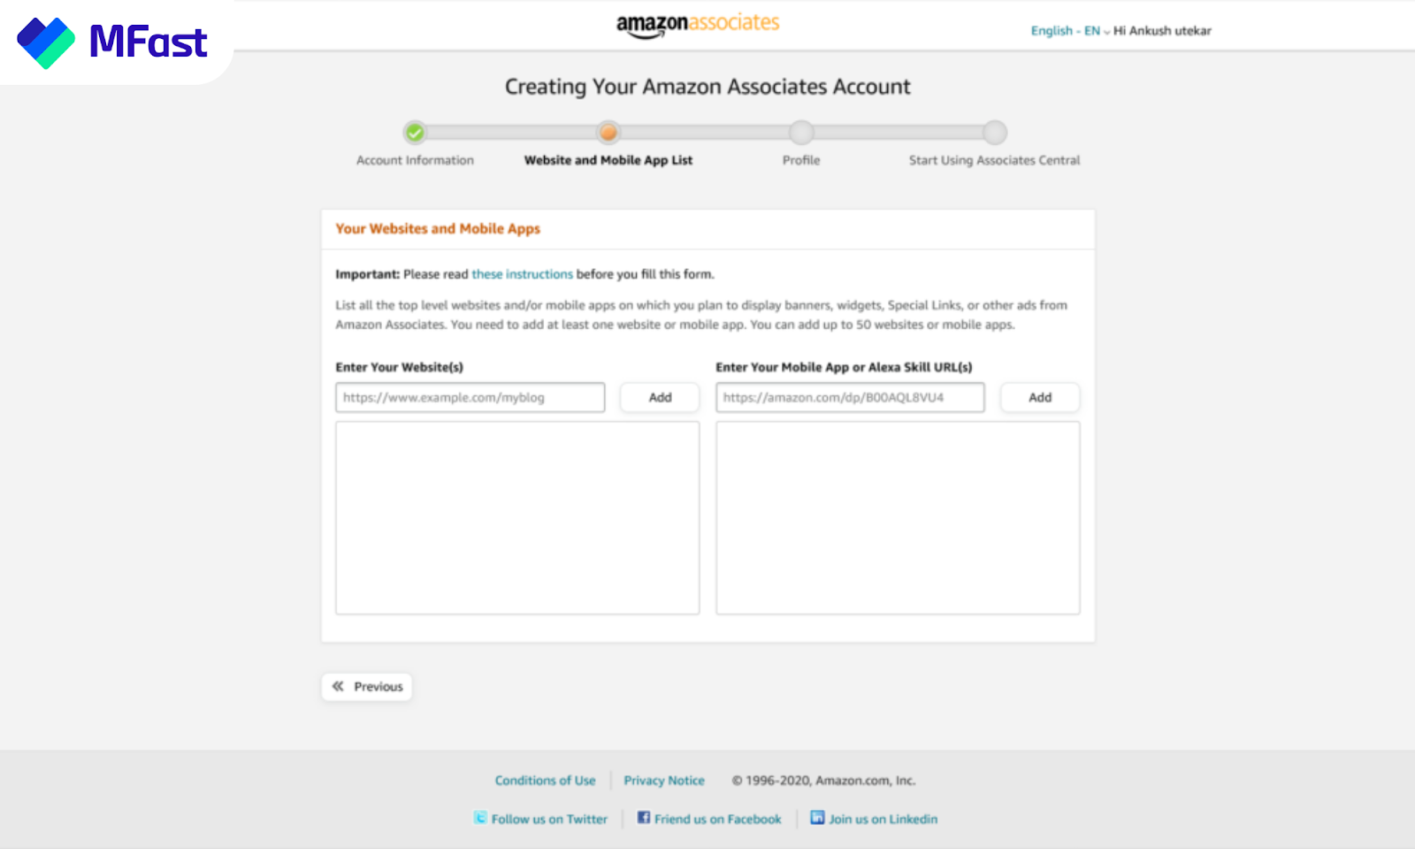Add the mobile app or Alexa Skill URL
Viewport: 1415px width, 849px height.
[1040, 398]
